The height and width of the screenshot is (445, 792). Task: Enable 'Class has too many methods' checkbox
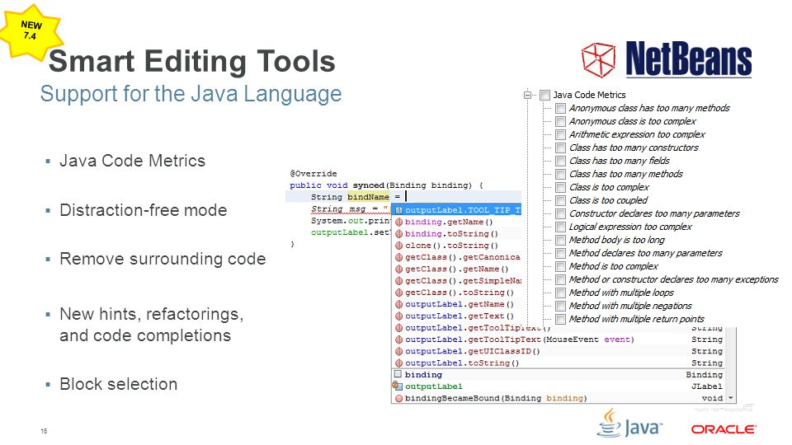coord(560,174)
